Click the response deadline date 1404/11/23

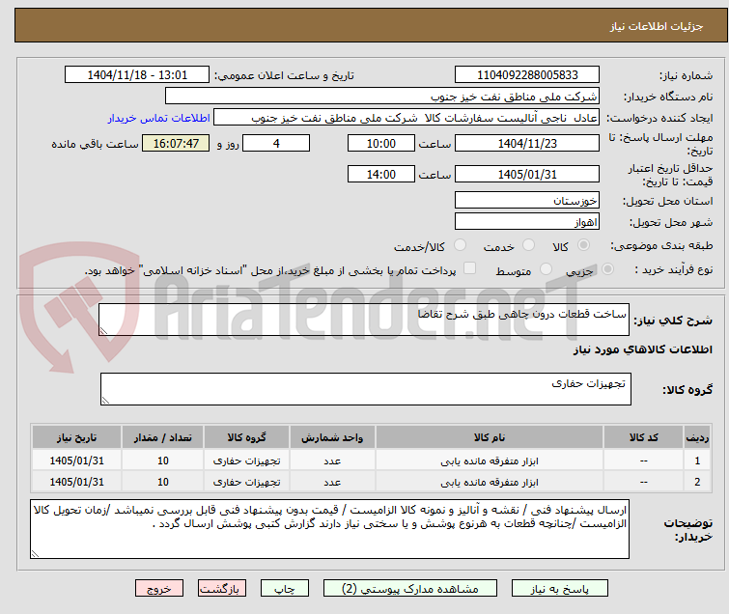[527, 143]
